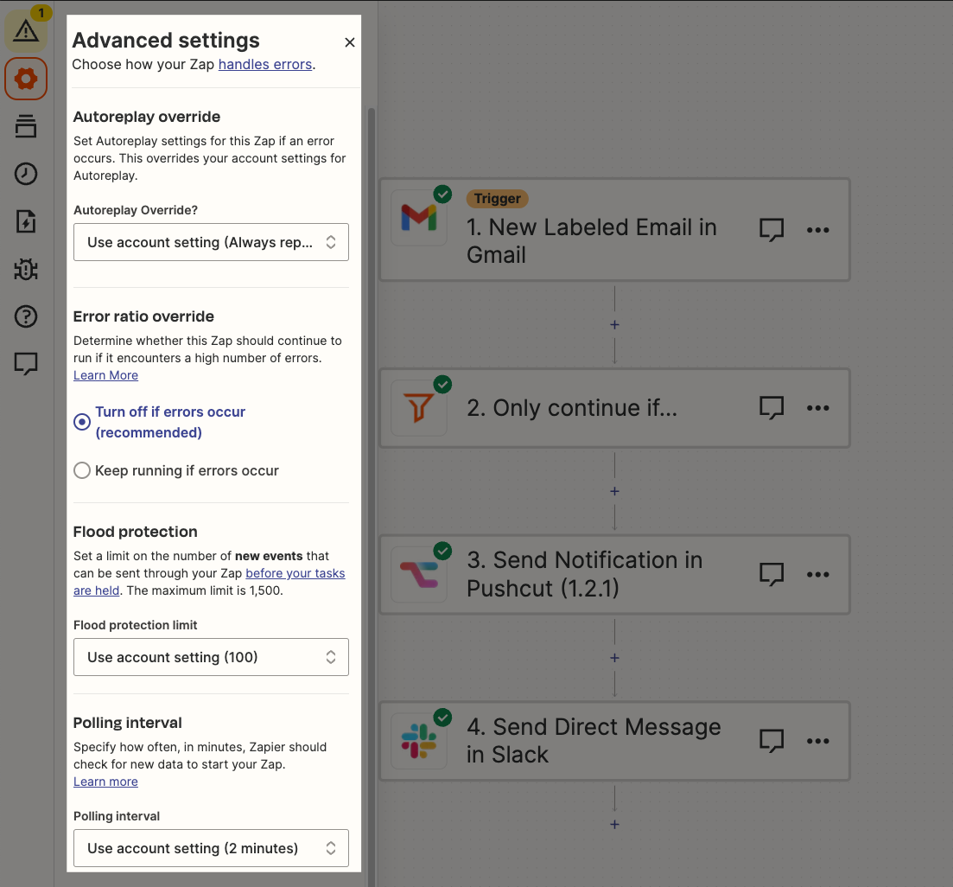
Task: Open more options for Only continue if step
Action: tap(818, 408)
